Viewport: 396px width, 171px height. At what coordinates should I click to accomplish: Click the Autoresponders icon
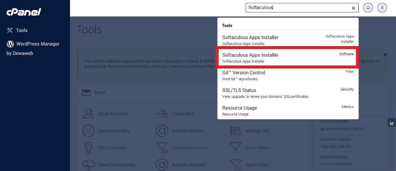point(88,131)
